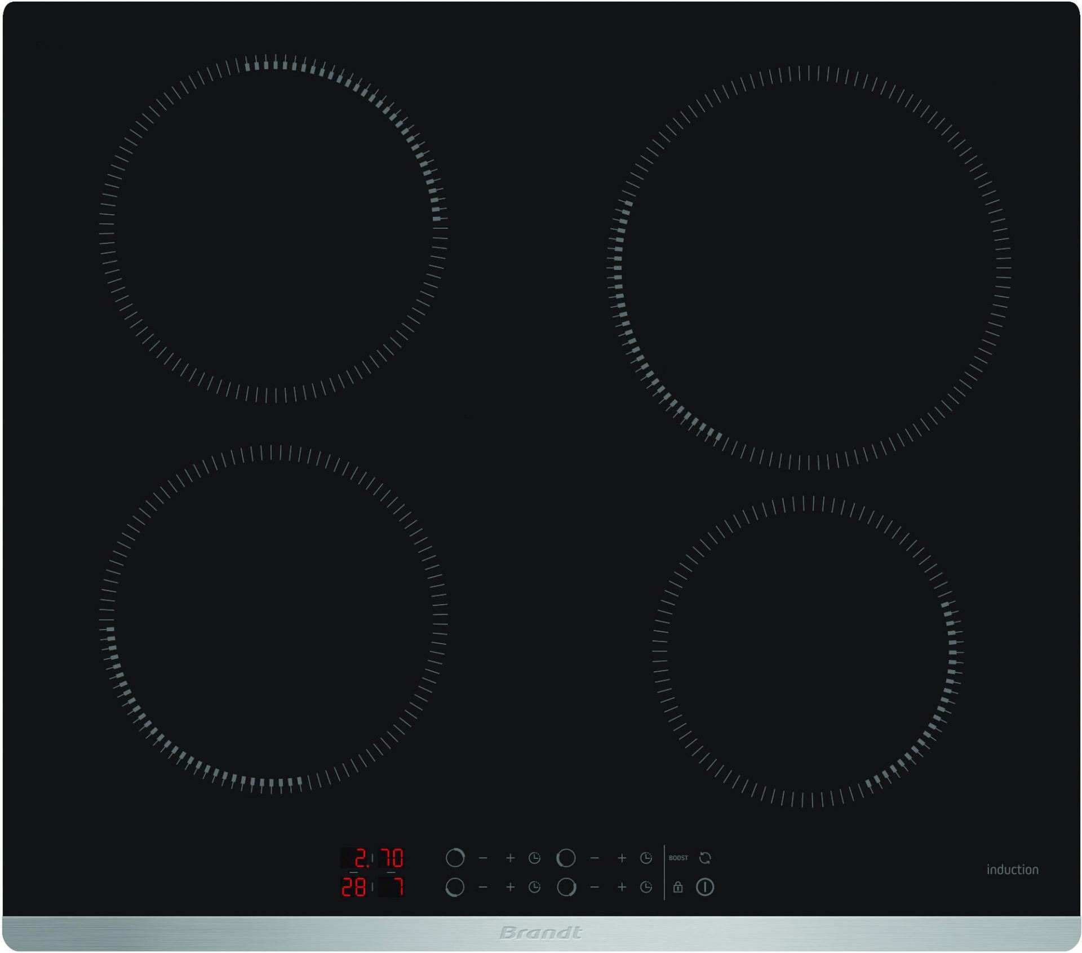The image size is (1082, 953).
Task: Set timer for the rear-left zone
Action: [534, 858]
